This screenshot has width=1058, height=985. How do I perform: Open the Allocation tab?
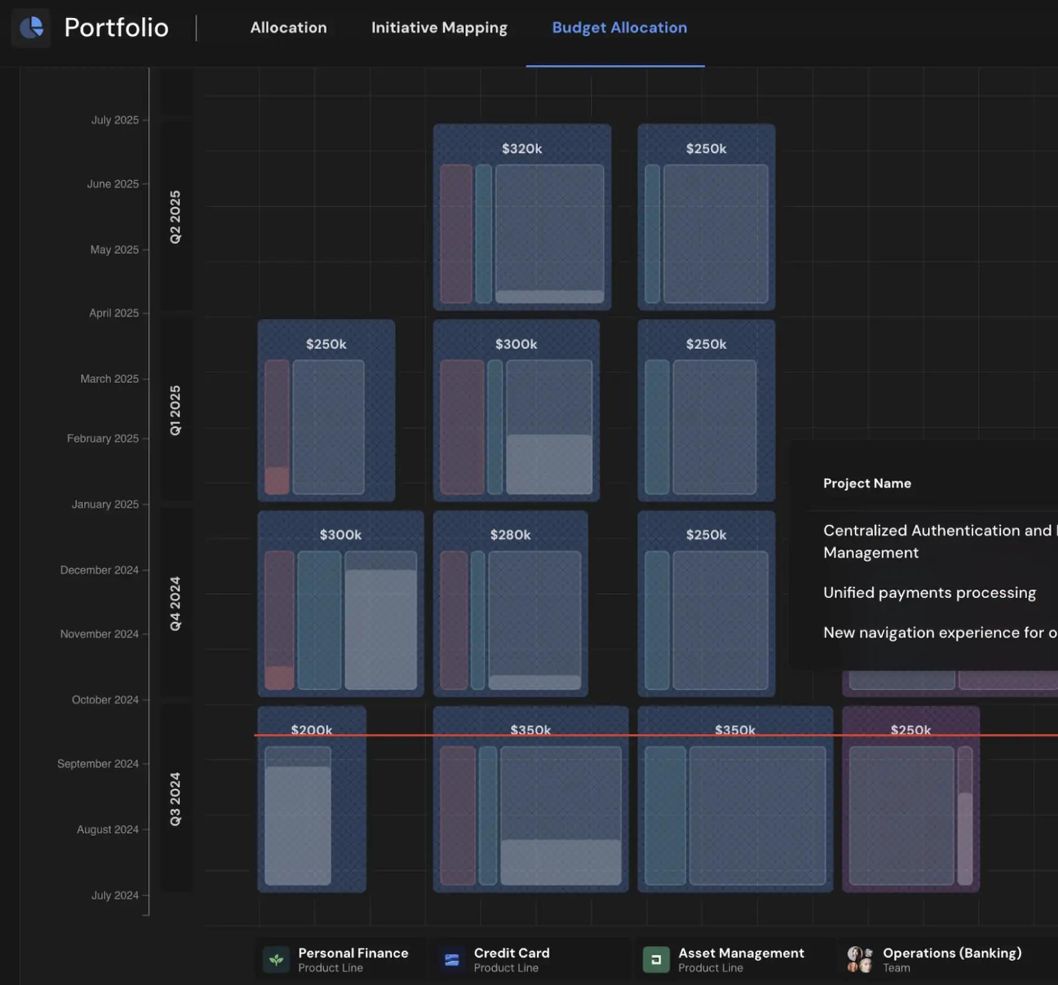click(x=289, y=27)
